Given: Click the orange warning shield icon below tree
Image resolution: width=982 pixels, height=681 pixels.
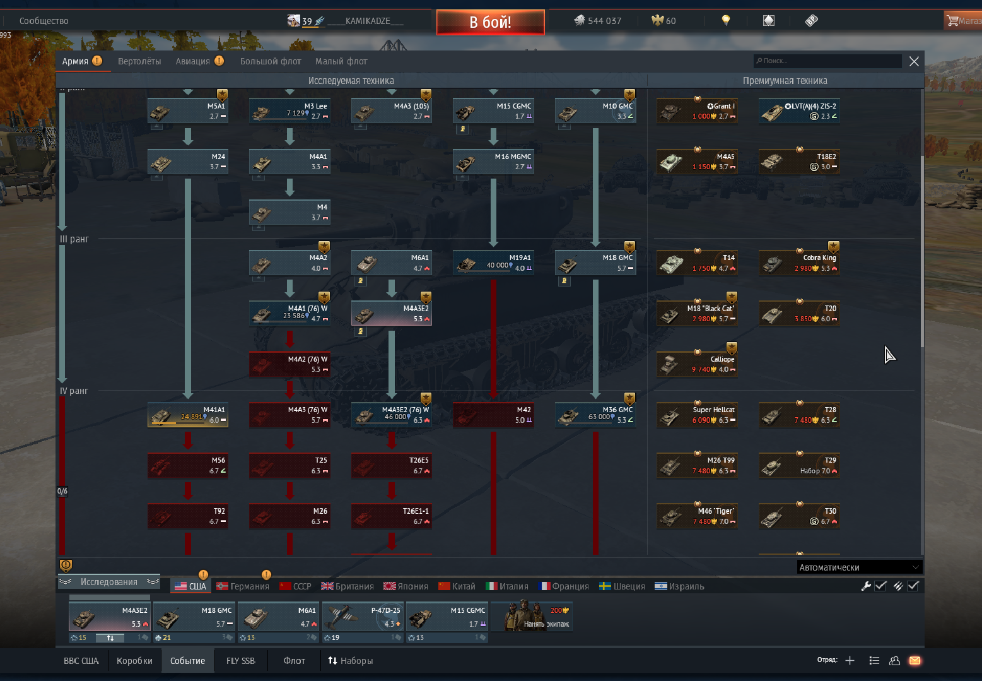Looking at the screenshot, I should tap(66, 566).
